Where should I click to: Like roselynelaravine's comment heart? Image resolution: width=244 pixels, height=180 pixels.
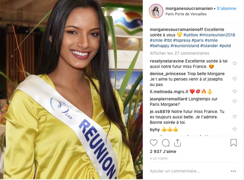234,64
